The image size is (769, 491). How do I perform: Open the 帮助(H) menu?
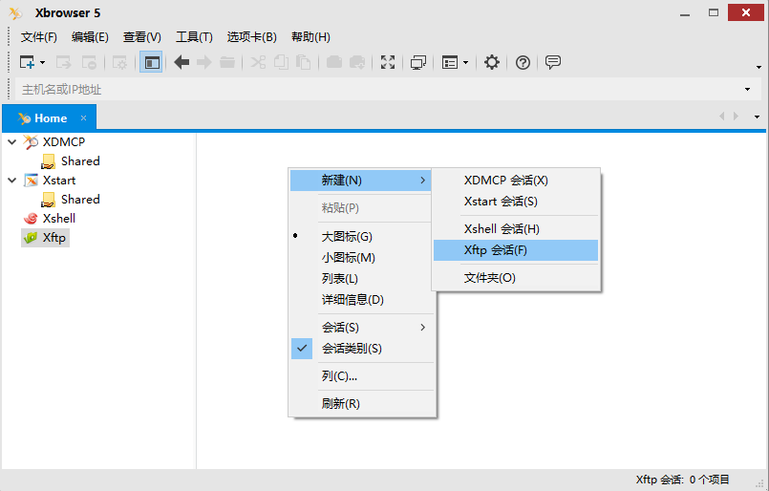(x=310, y=37)
